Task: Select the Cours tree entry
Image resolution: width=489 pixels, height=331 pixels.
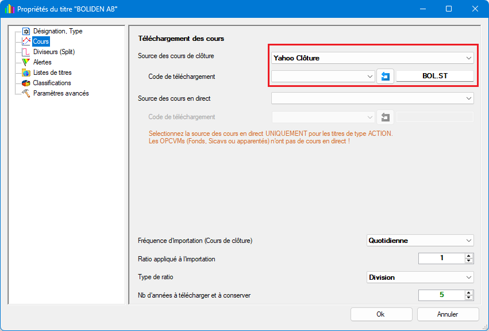Action: [41, 41]
